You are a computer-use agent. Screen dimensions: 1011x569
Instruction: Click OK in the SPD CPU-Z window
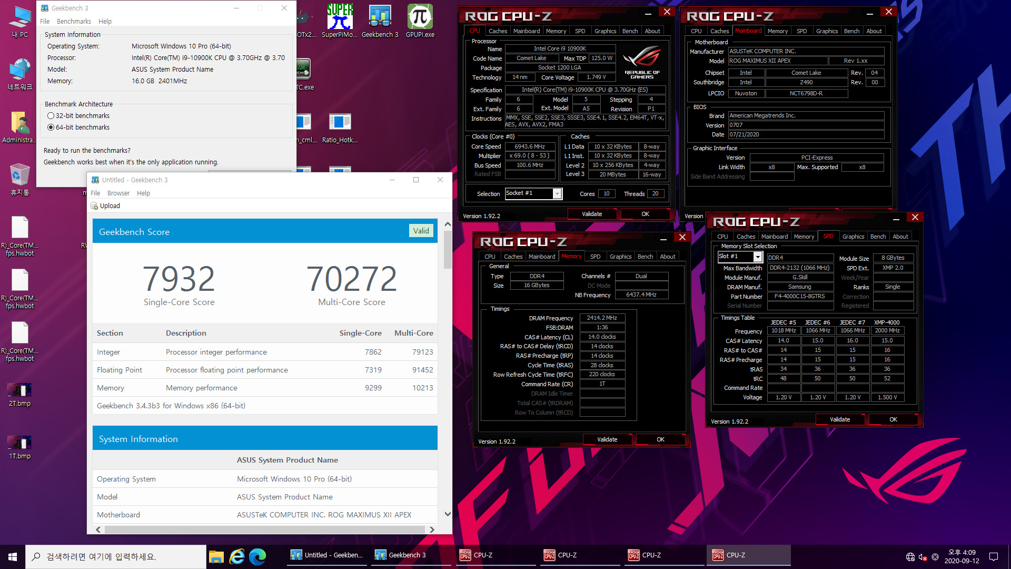[x=893, y=419]
